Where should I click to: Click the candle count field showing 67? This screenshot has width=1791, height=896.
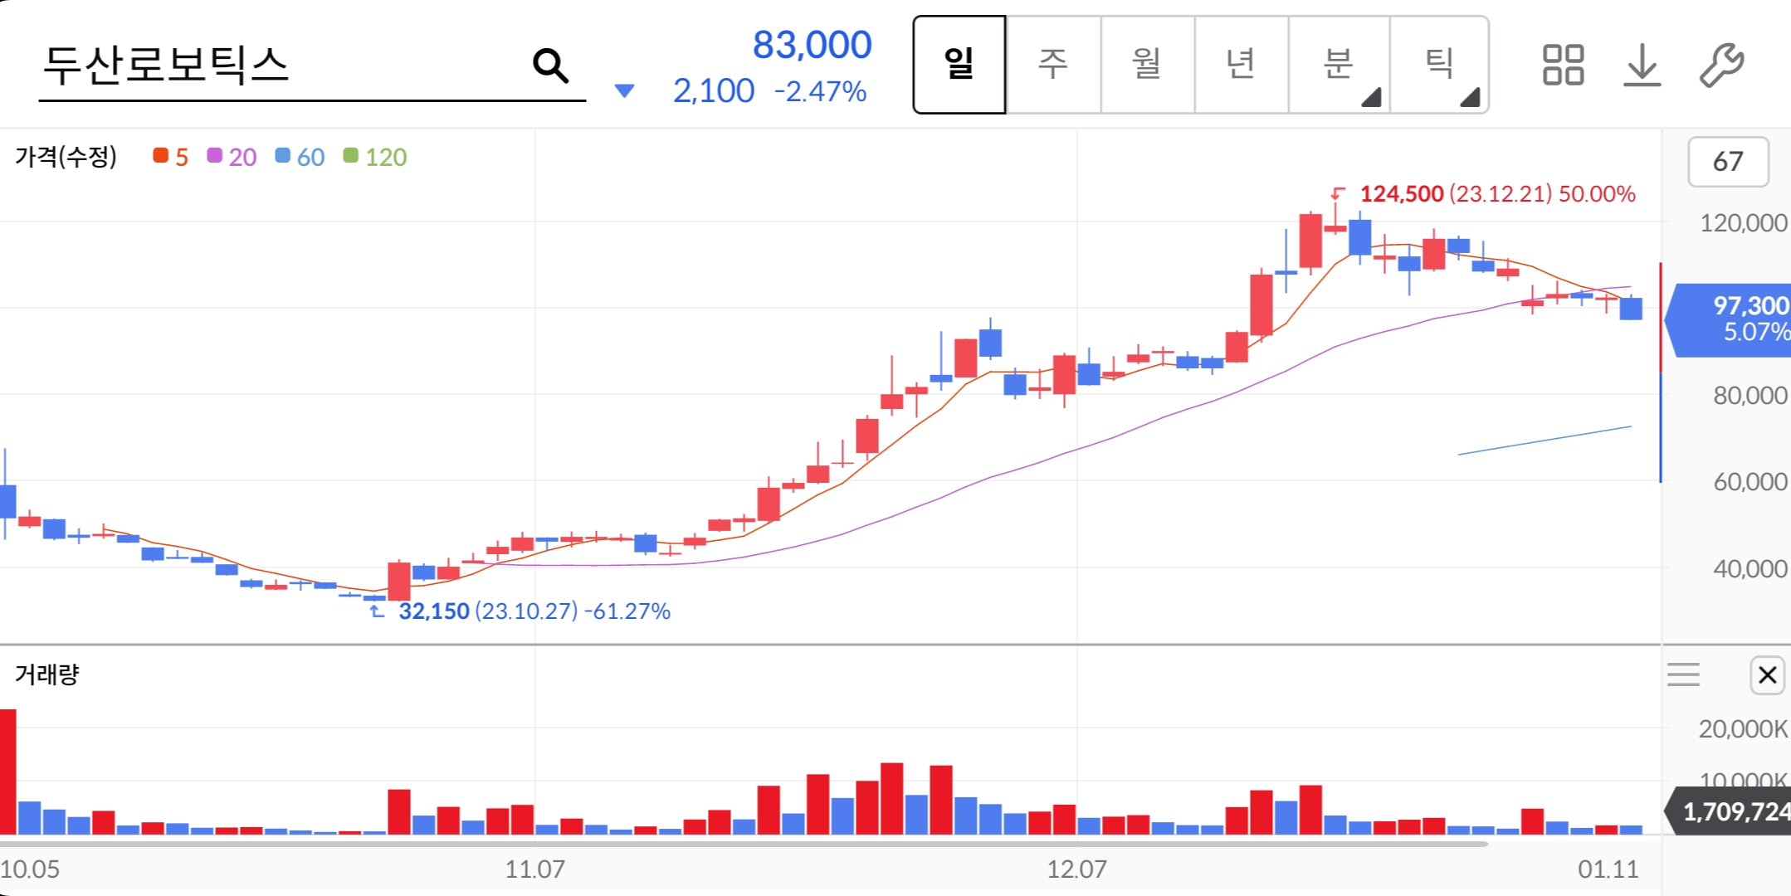click(x=1728, y=162)
